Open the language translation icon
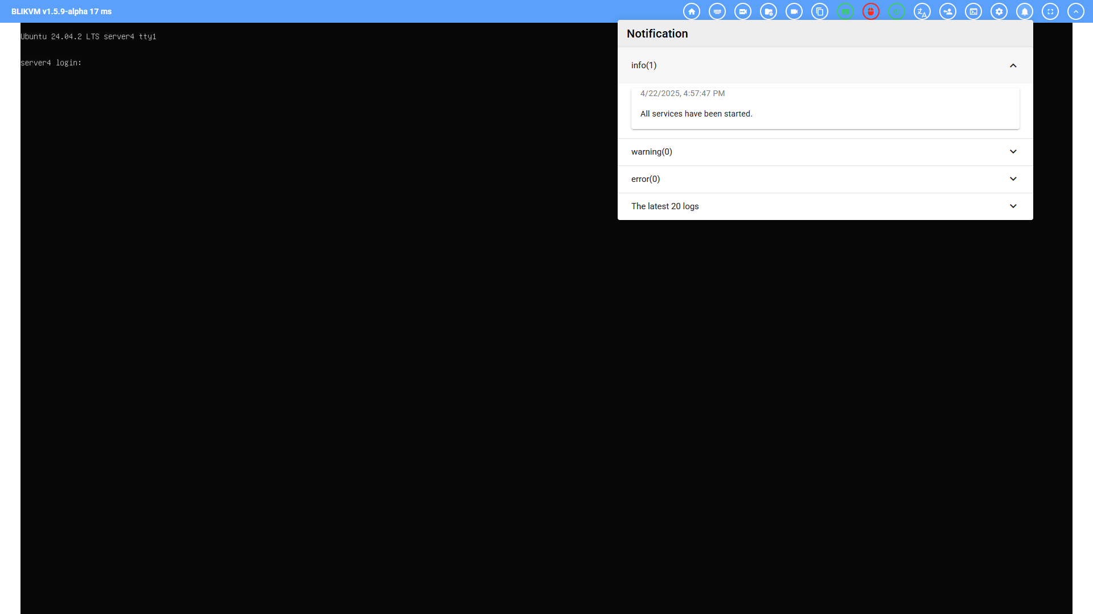This screenshot has width=1093, height=614. coord(922,11)
